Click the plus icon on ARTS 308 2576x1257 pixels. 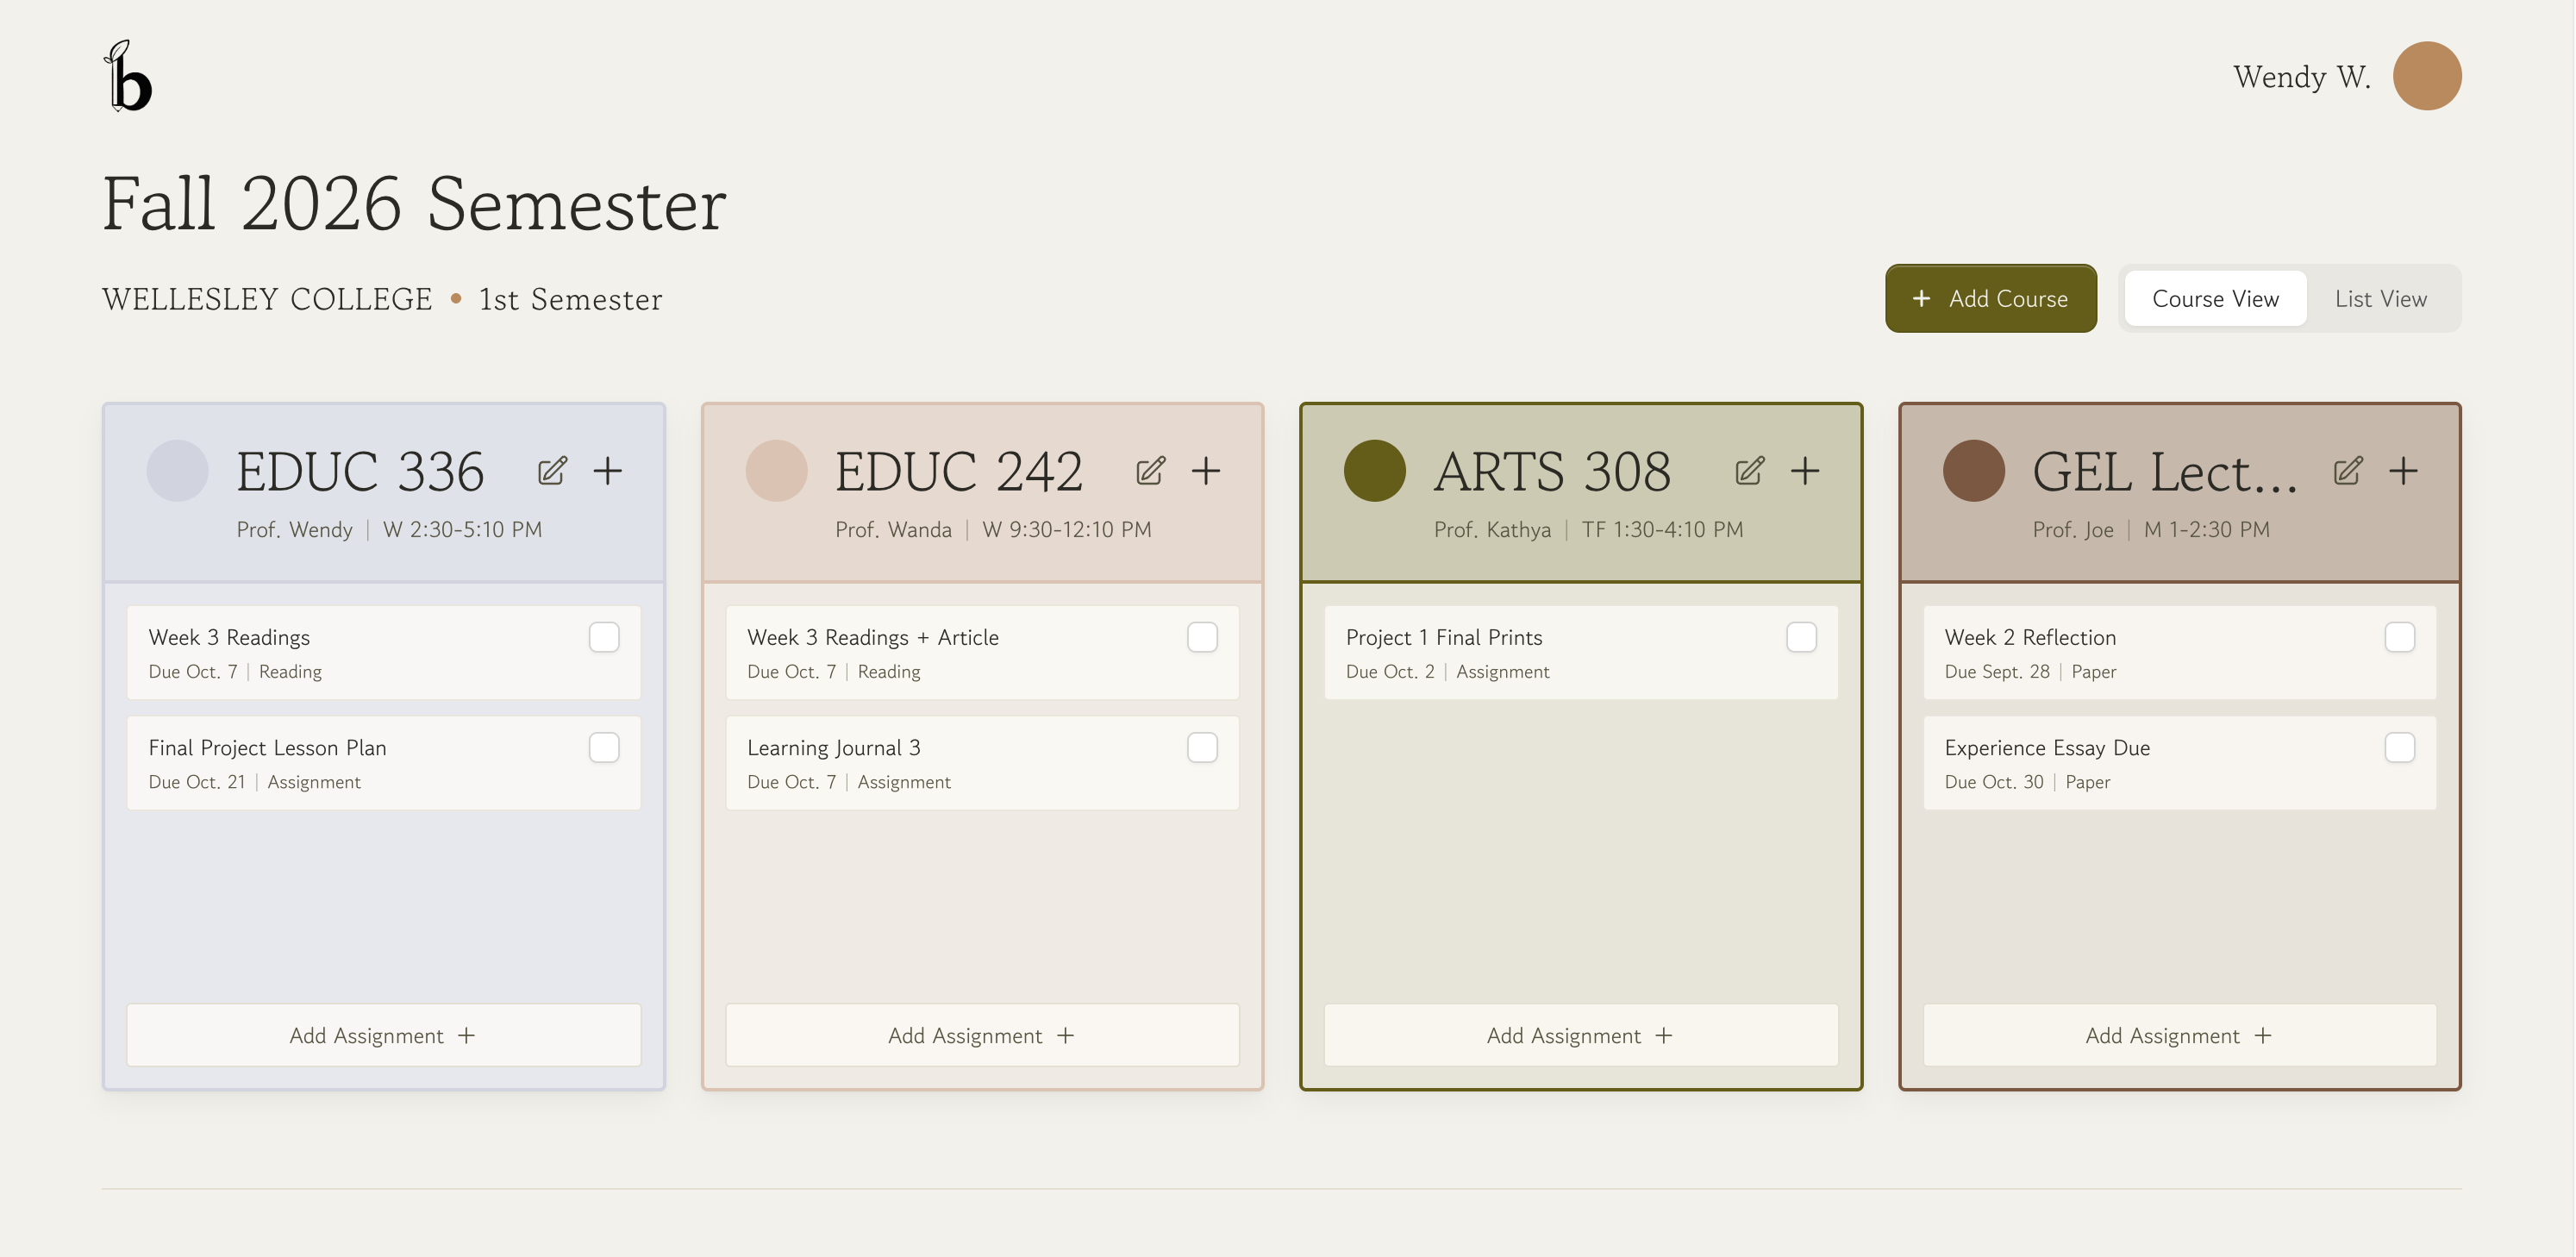coord(1805,471)
